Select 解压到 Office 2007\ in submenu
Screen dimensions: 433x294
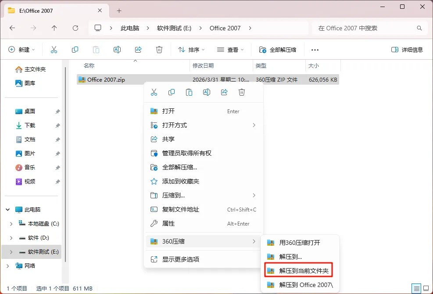pos(300,285)
